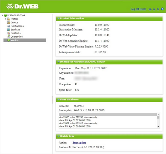The image size is (166, 154).
Task: Click the Dr.WEB spider logo
Action: pyautogui.click(x=10, y=6)
